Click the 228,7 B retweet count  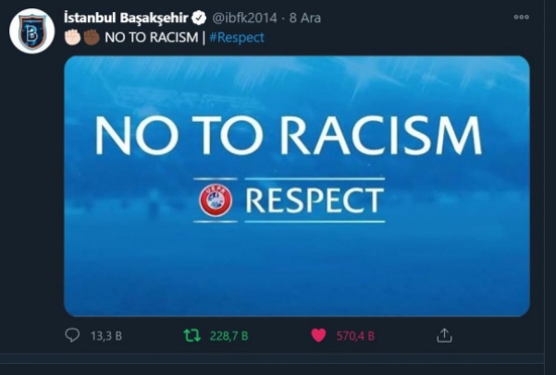(x=229, y=335)
